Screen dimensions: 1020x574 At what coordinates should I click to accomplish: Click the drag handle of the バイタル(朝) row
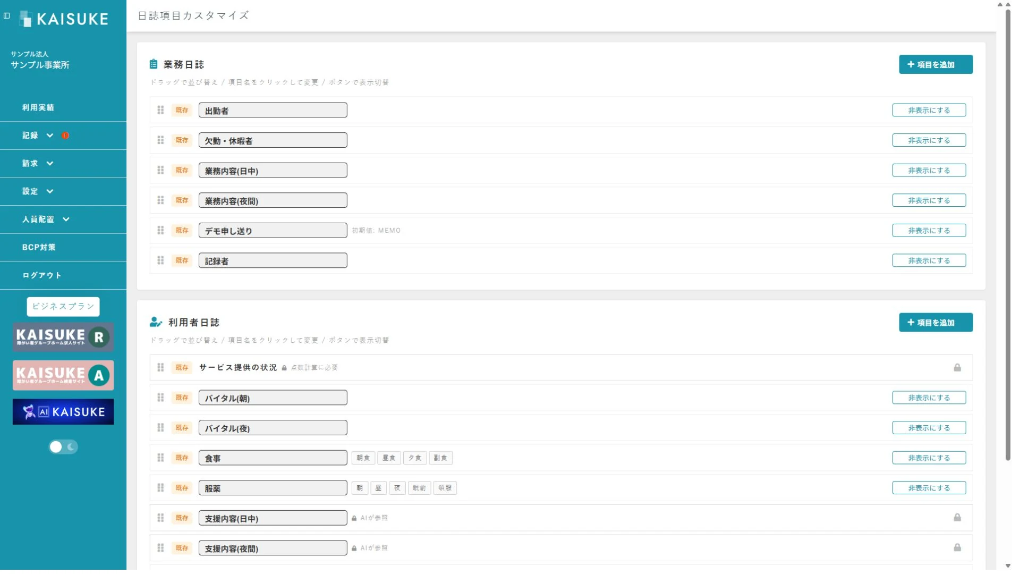point(160,398)
